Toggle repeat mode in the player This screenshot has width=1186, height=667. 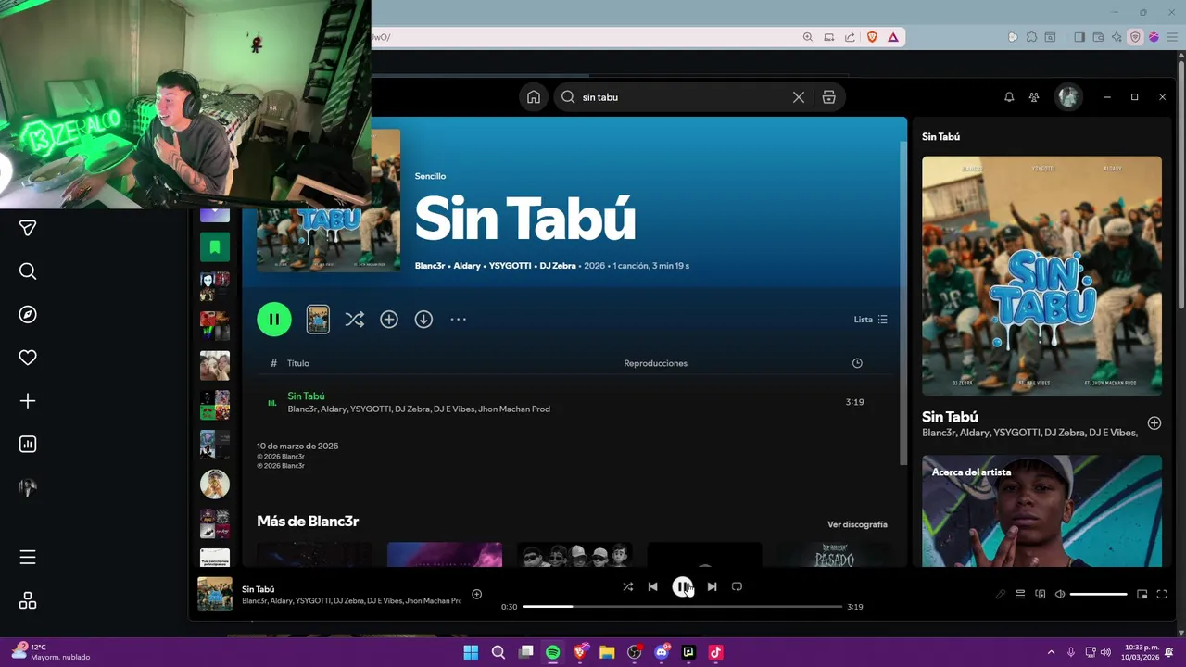737,586
